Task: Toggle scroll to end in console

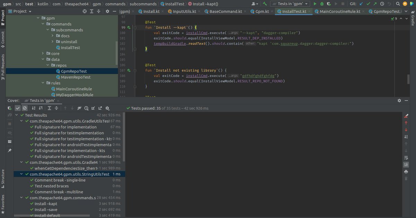Action: point(406,165)
